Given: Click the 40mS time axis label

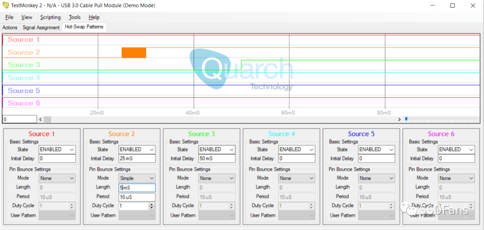Looking at the screenshot, I should click(x=192, y=113).
